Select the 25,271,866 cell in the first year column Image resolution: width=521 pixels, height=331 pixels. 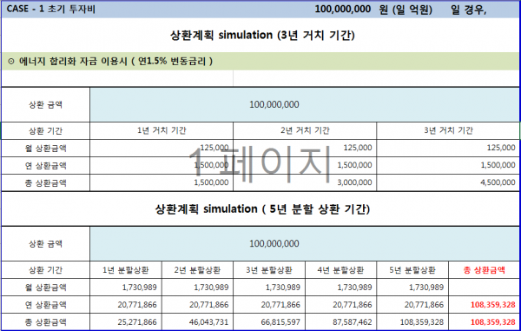click(x=126, y=321)
